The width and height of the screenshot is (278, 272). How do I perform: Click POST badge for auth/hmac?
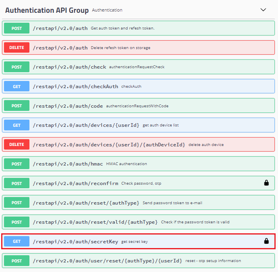(17, 164)
